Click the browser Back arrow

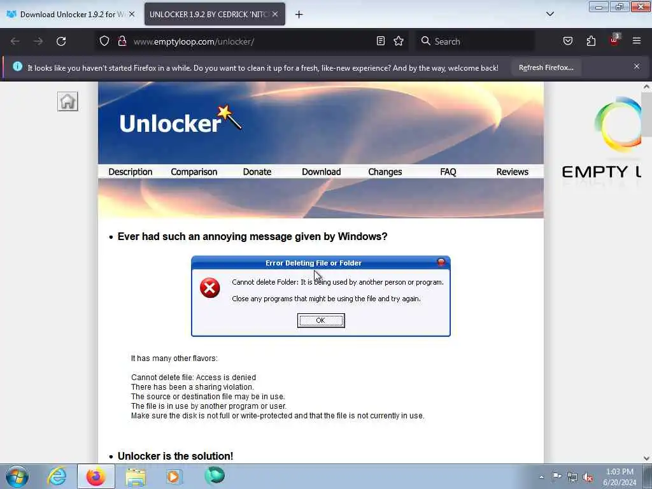(15, 41)
